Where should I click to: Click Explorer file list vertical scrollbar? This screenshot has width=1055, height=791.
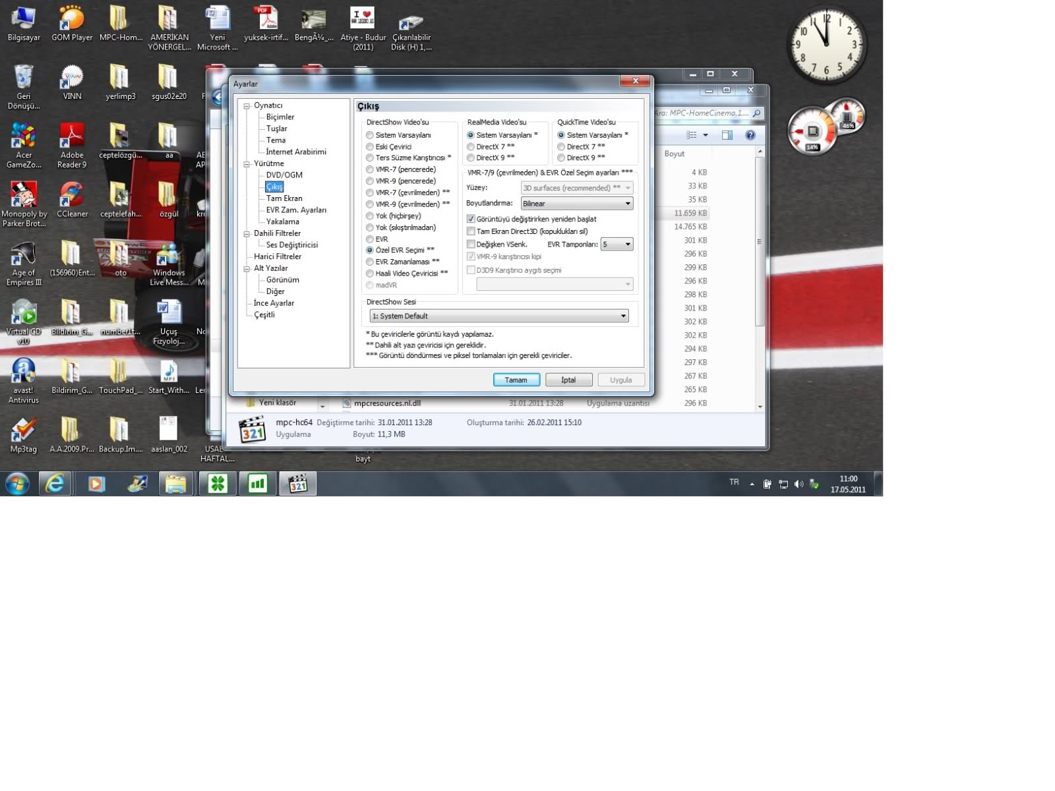(760, 241)
